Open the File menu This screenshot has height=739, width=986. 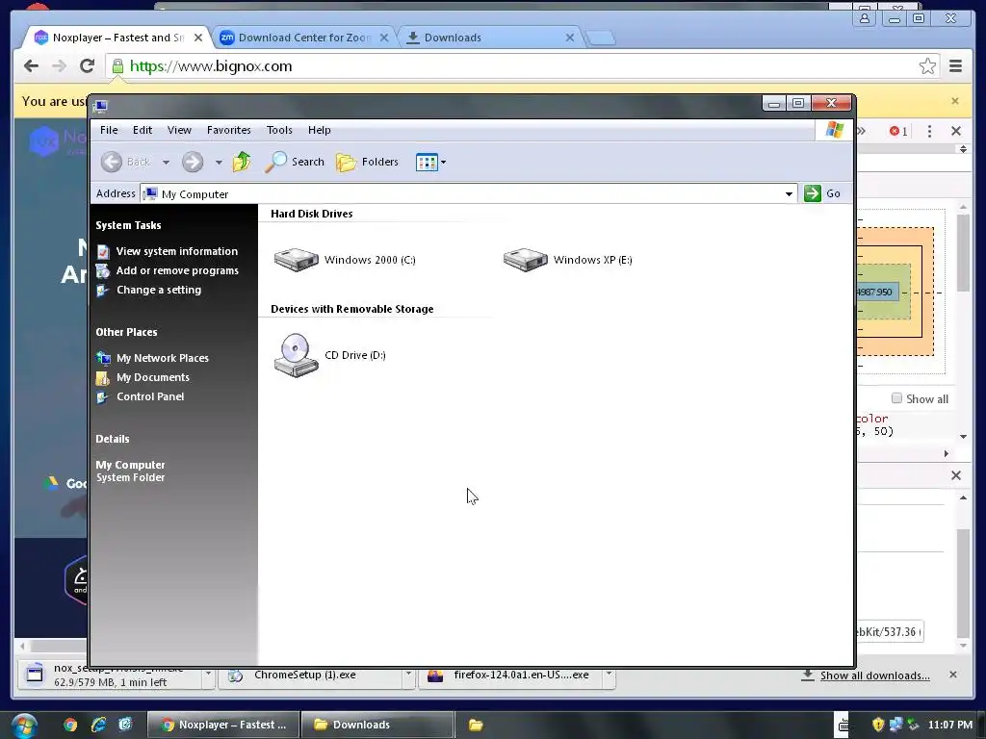click(109, 130)
